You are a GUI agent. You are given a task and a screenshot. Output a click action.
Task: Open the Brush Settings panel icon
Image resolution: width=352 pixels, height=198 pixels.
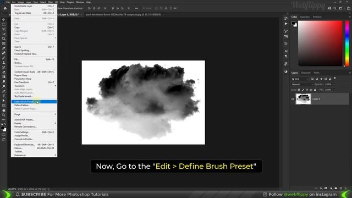pos(286,31)
